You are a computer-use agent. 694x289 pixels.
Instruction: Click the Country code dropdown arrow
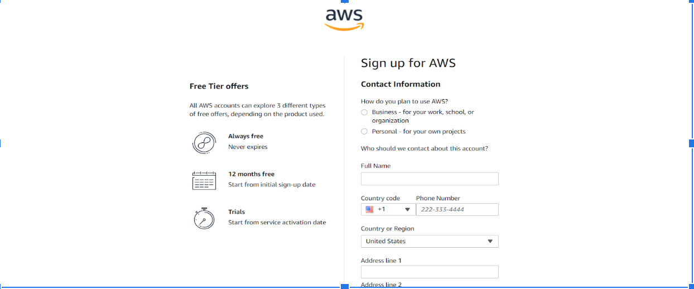407,210
